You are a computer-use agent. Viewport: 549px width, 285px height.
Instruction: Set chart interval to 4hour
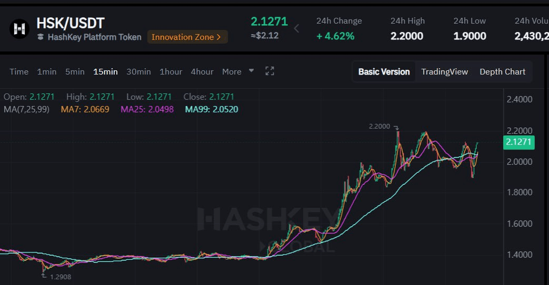point(202,71)
